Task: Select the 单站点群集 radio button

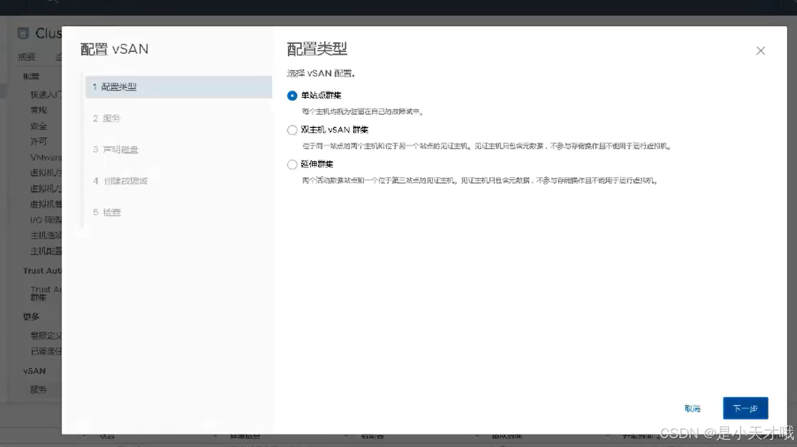Action: click(x=292, y=95)
